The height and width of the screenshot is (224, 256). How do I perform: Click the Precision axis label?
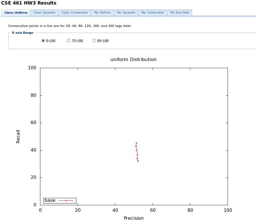pyautogui.click(x=134, y=218)
